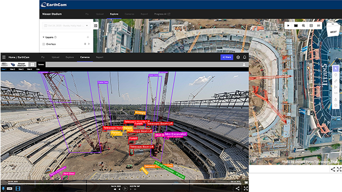Add a new layer with the plus icon
Viewport: 342px width, 192px height.
pos(88,37)
